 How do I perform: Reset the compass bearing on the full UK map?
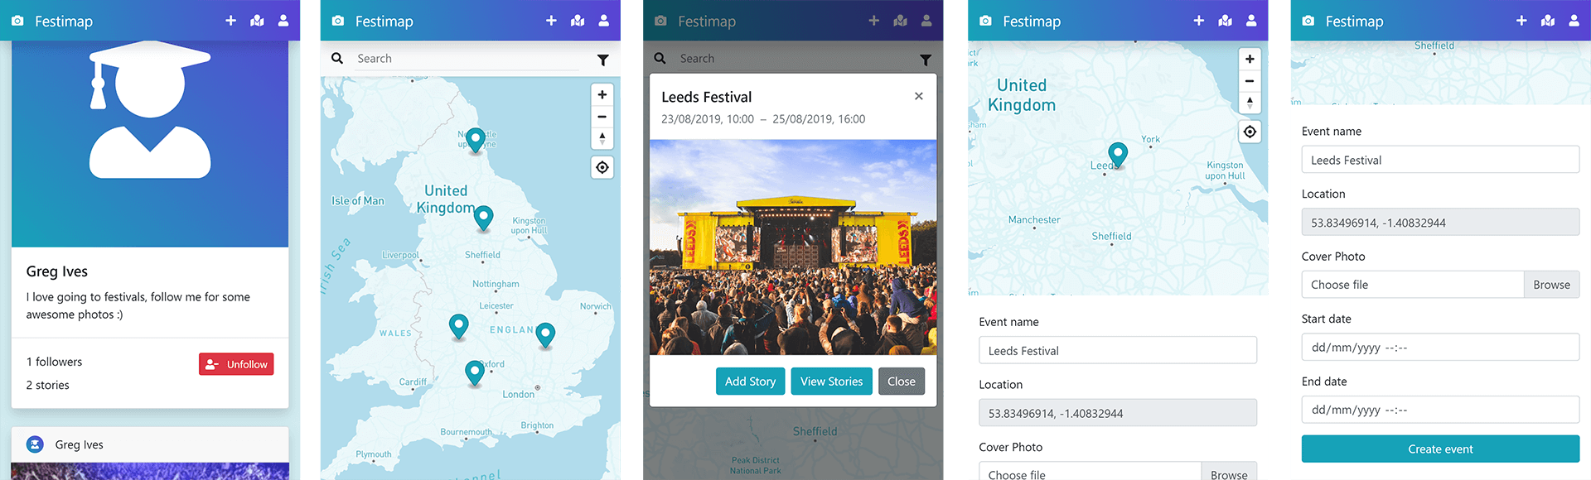[602, 138]
